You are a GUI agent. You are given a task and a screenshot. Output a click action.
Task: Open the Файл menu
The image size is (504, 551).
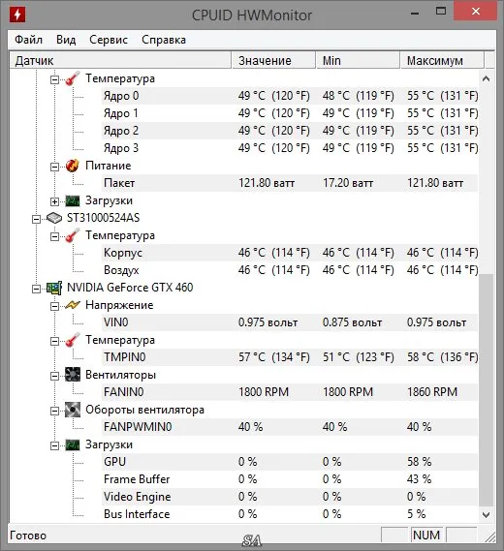click(x=28, y=40)
